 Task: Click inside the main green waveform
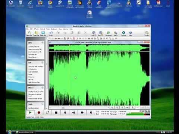99,79
